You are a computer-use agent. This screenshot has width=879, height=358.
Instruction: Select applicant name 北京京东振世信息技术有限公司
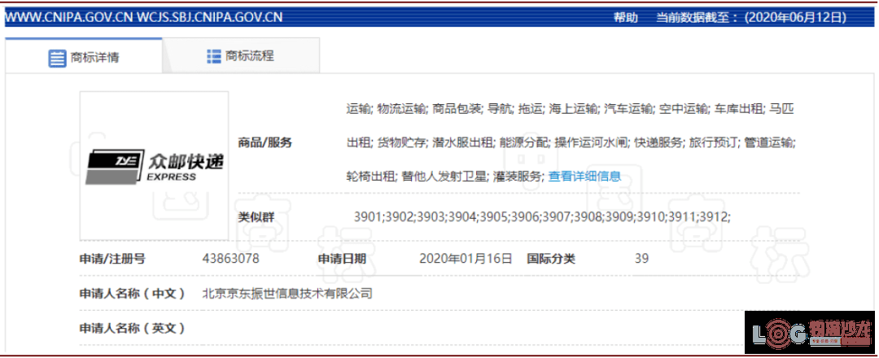pyautogui.click(x=287, y=293)
